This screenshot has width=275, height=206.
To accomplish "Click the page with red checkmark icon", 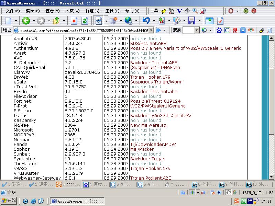I will [220, 21].
